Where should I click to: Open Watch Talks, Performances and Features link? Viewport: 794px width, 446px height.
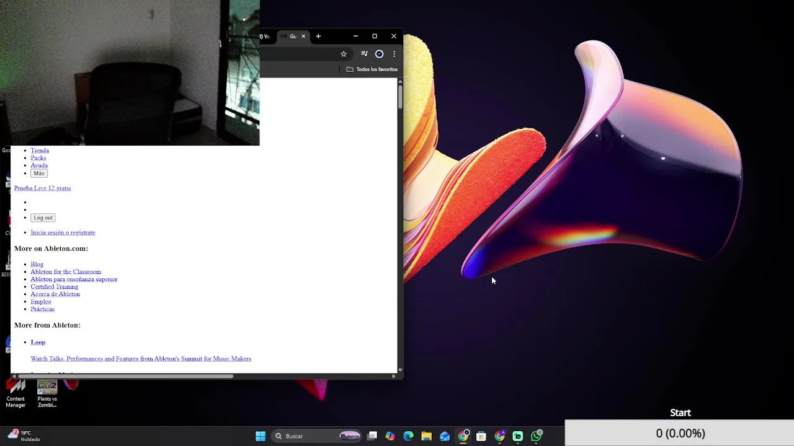(141, 359)
